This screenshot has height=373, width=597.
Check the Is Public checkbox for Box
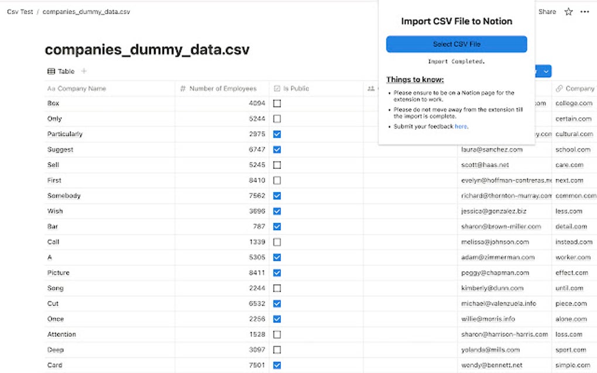(277, 103)
